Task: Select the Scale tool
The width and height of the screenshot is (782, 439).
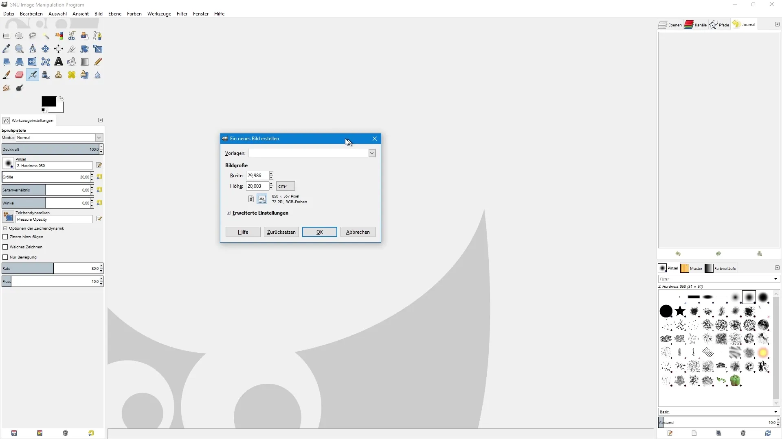Action: (x=98, y=49)
